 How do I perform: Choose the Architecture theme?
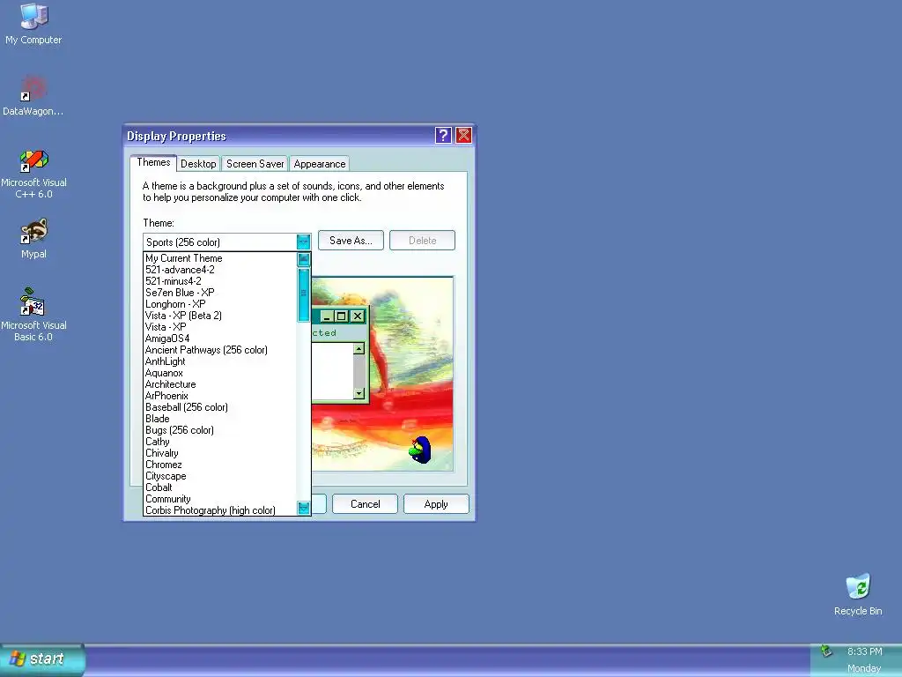(219, 384)
